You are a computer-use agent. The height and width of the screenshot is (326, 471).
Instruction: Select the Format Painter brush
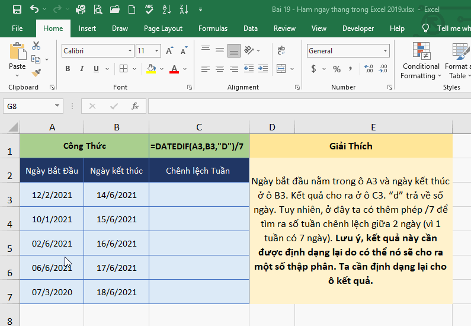click(x=36, y=73)
